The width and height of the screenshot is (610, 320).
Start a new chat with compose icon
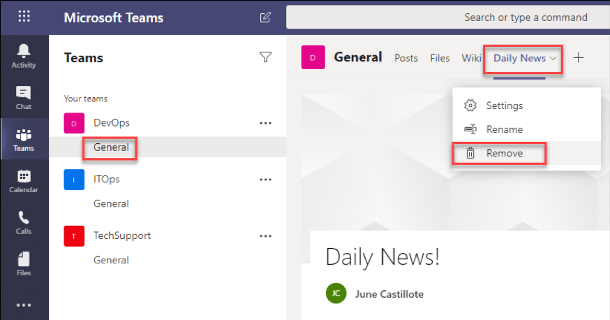click(x=265, y=17)
